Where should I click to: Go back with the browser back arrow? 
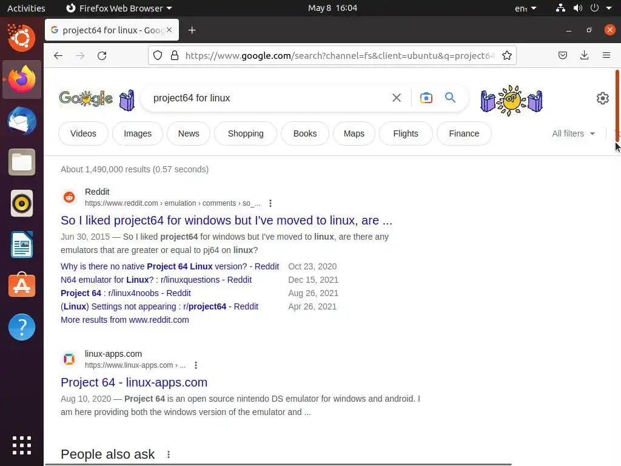[58, 55]
